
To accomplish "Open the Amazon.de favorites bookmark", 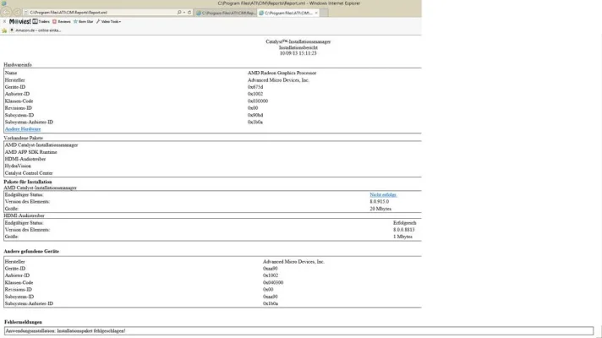I will tap(36, 30).
